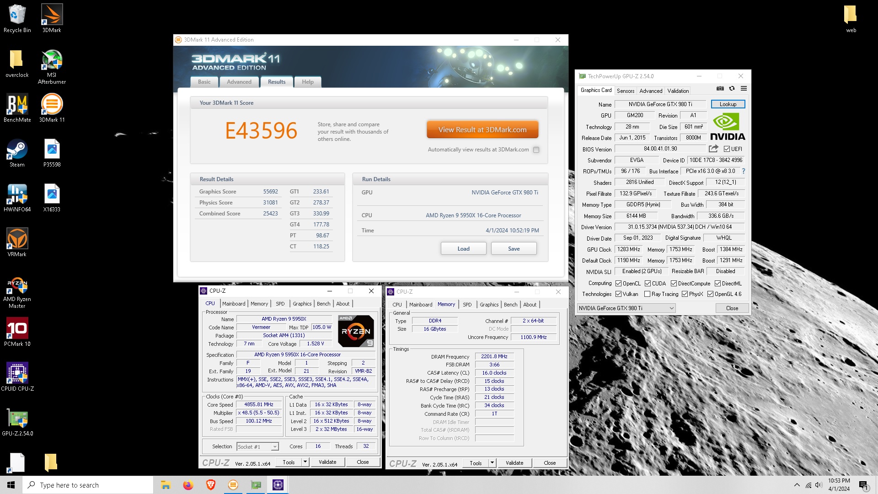Viewport: 878px width, 494px height.
Task: Open Brave browser from the taskbar
Action: (x=210, y=485)
